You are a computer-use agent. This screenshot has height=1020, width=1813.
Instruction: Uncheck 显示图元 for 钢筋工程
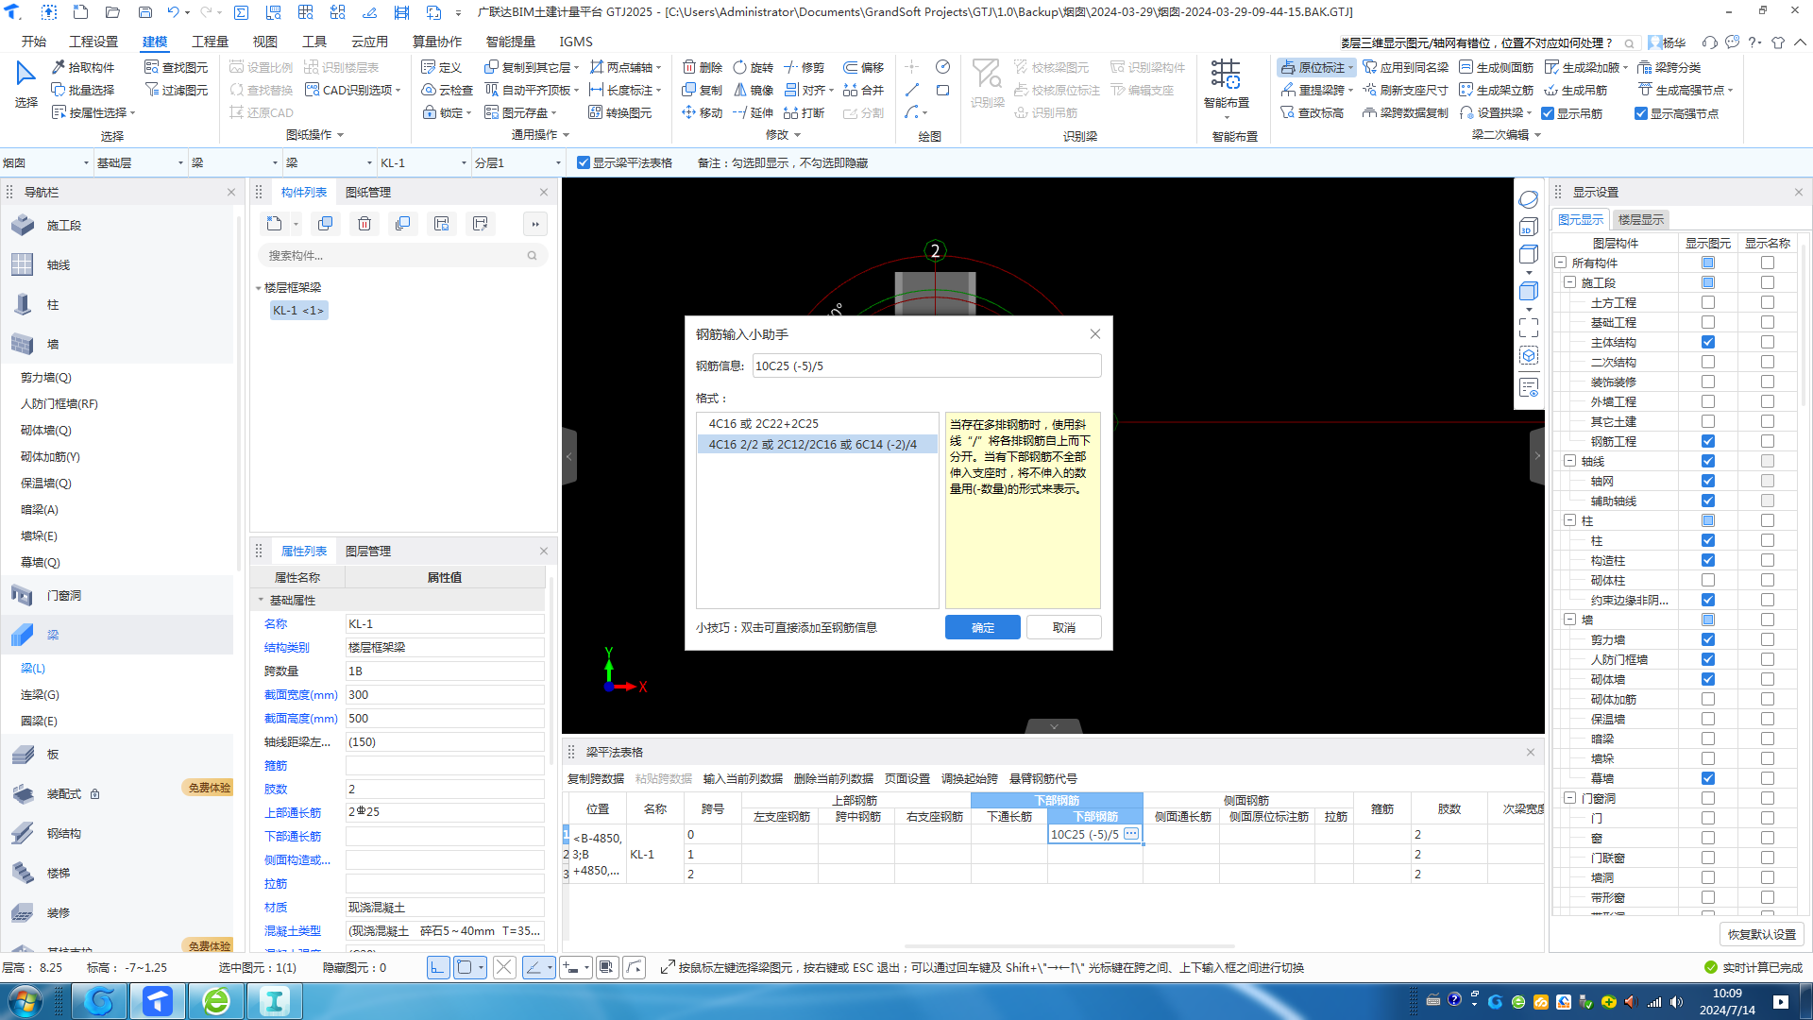[1708, 441]
